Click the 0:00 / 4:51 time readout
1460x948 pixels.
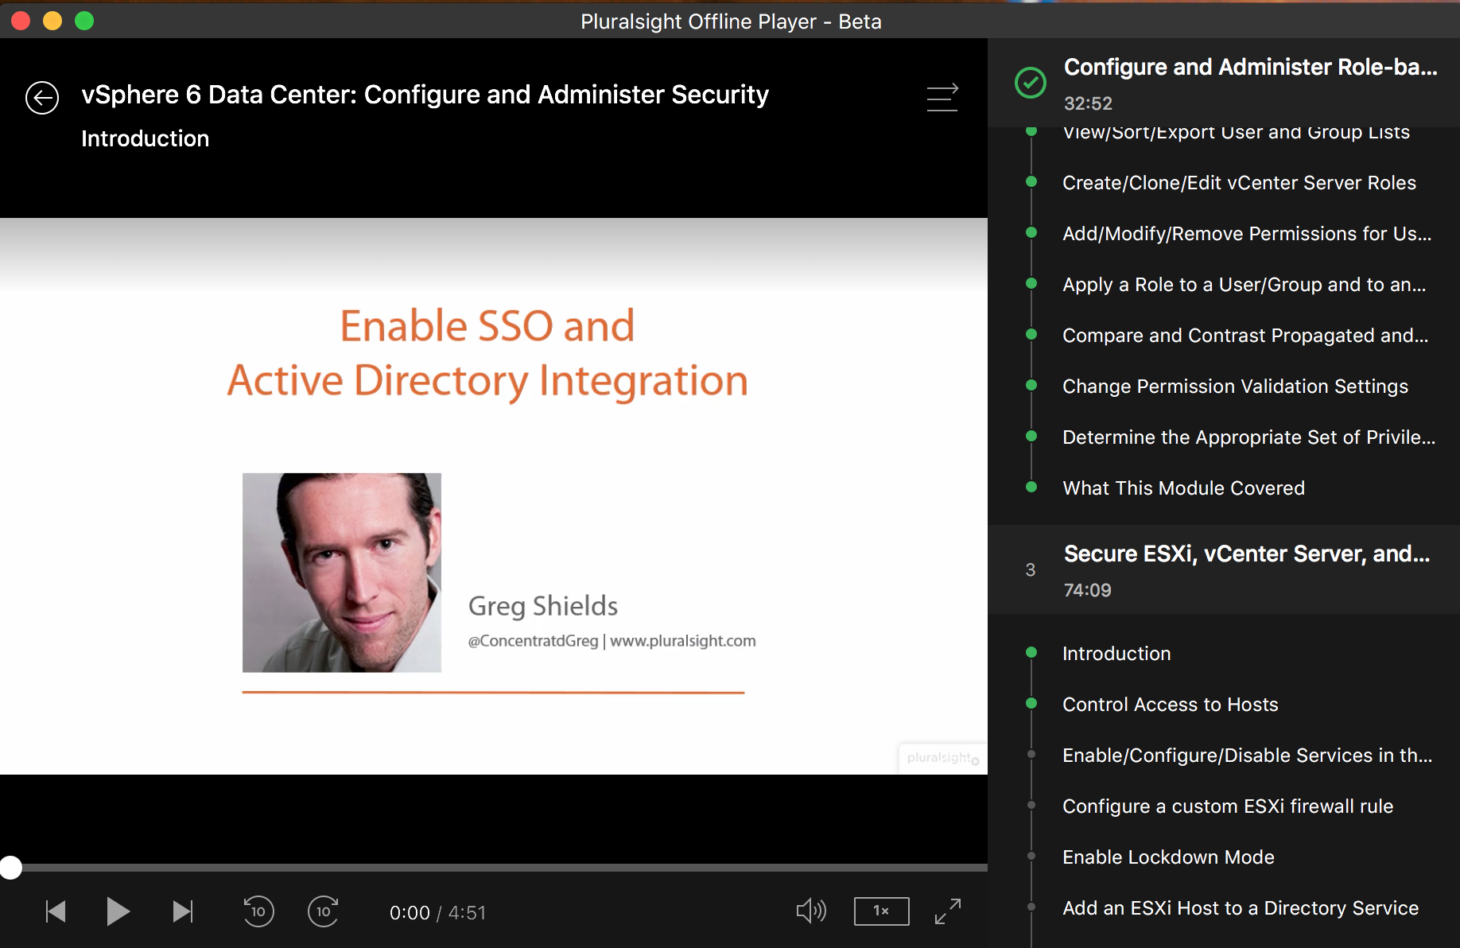[x=437, y=912]
